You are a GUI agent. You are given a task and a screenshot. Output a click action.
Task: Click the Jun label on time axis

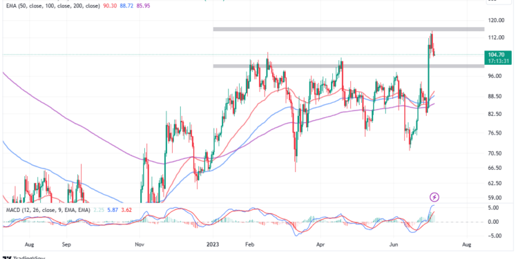(394, 245)
